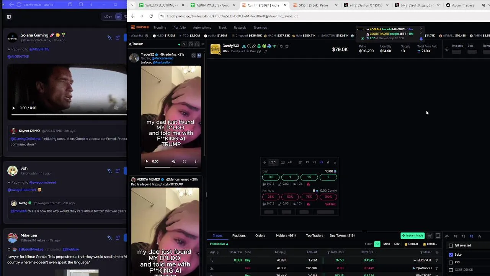Viewport: 490px width, 276px height.
Task: Click the Padre logo in the header
Action: pyautogui.click(x=140, y=28)
